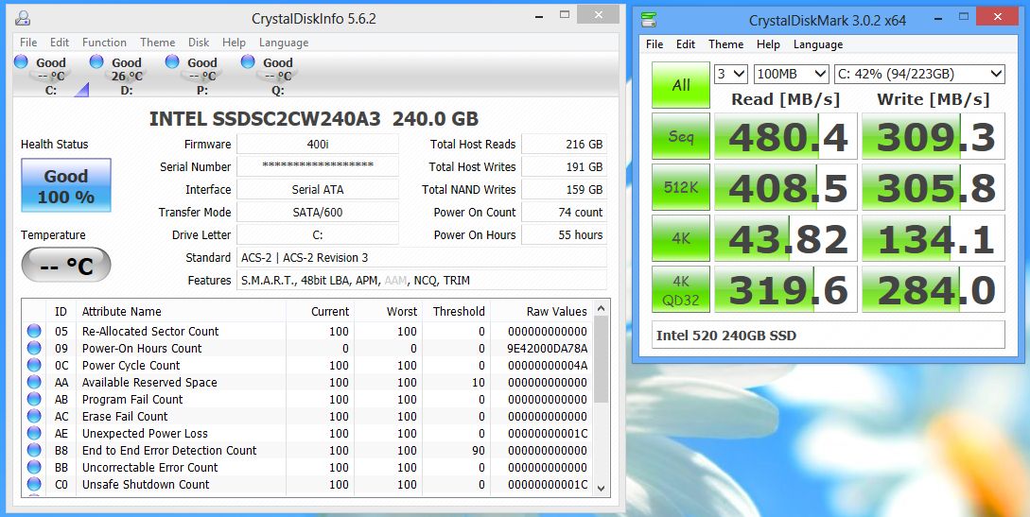Select drive C: status orb in CrystalDiskInfo
Screen dimensions: 1030x517
point(21,61)
